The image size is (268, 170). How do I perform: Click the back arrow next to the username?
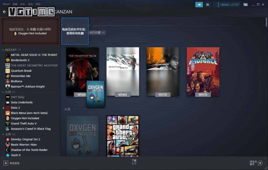click(x=4, y=12)
